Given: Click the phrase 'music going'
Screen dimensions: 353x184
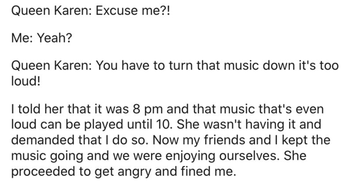Looking at the screenshot, I should (47, 156).
